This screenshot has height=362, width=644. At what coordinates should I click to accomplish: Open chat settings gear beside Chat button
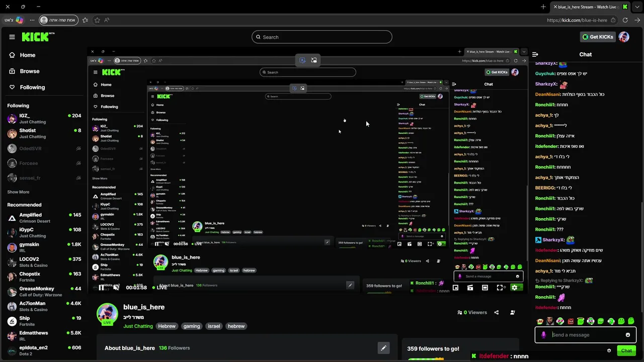[x=609, y=350]
